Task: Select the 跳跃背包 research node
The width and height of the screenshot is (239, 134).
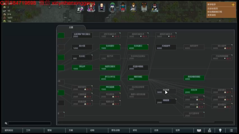Action: point(82,88)
